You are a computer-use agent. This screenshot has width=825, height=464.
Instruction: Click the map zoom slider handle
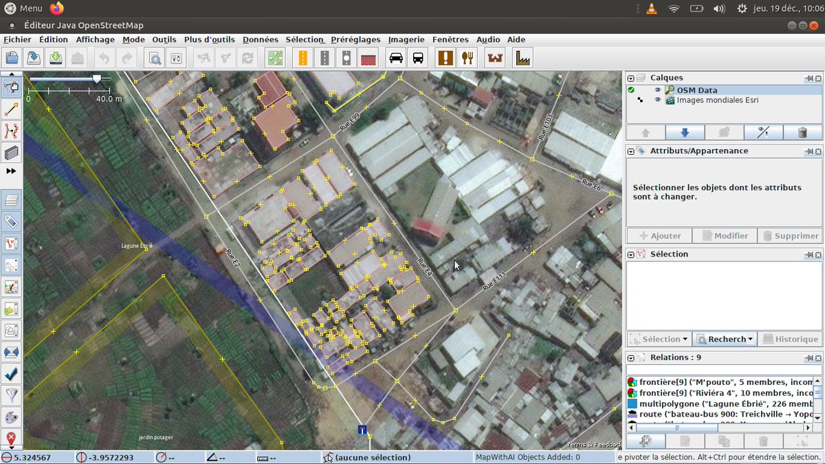point(97,79)
